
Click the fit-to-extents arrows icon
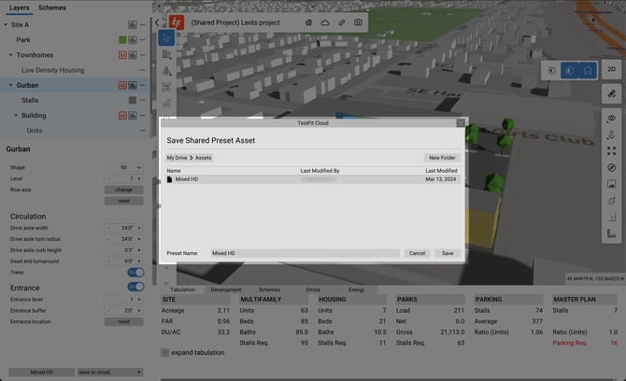click(611, 151)
